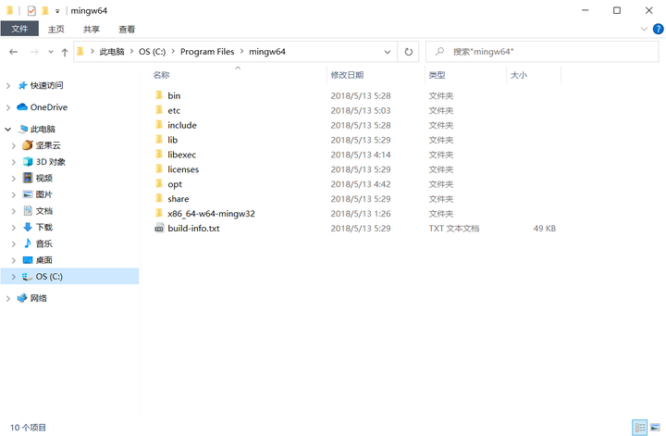Expand the Quick access tree node
The width and height of the screenshot is (666, 436).
click(x=8, y=86)
